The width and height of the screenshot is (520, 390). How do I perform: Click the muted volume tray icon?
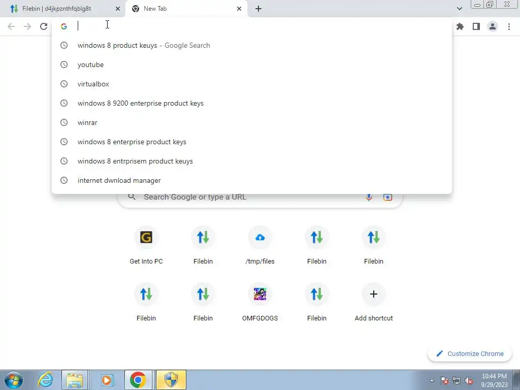tap(469, 381)
